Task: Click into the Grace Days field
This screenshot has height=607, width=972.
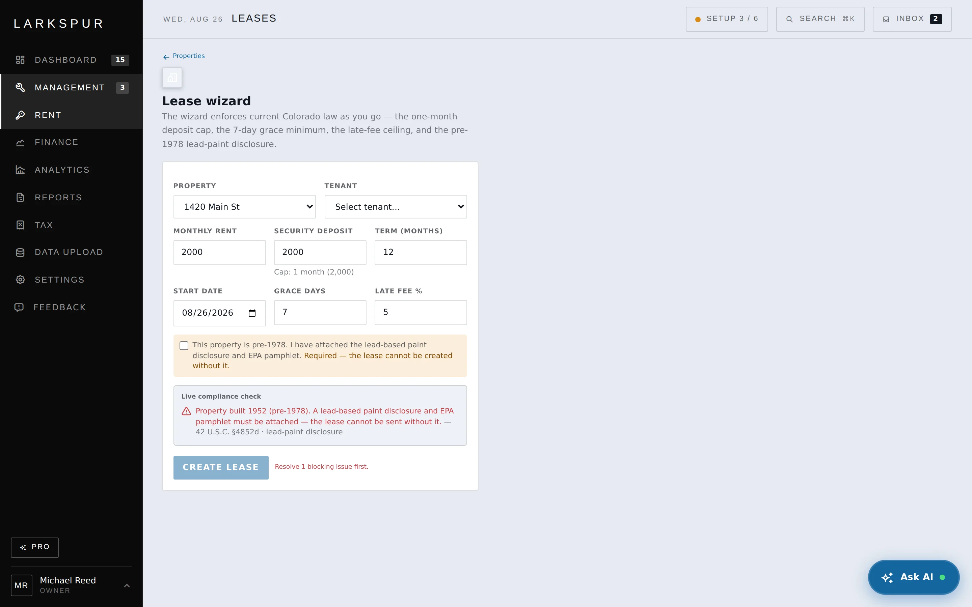Action: (320, 312)
